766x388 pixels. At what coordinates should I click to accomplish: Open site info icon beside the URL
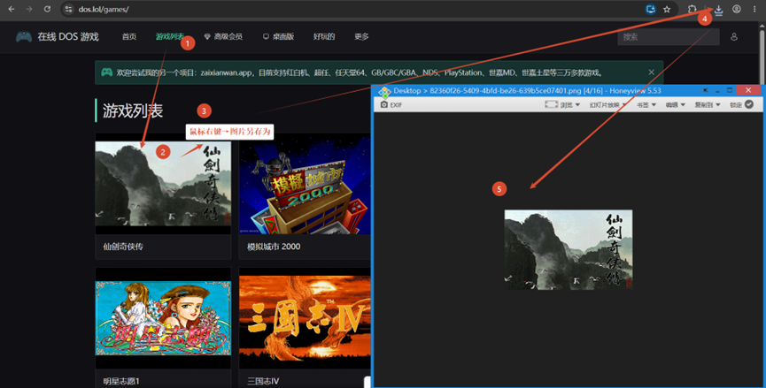[69, 9]
